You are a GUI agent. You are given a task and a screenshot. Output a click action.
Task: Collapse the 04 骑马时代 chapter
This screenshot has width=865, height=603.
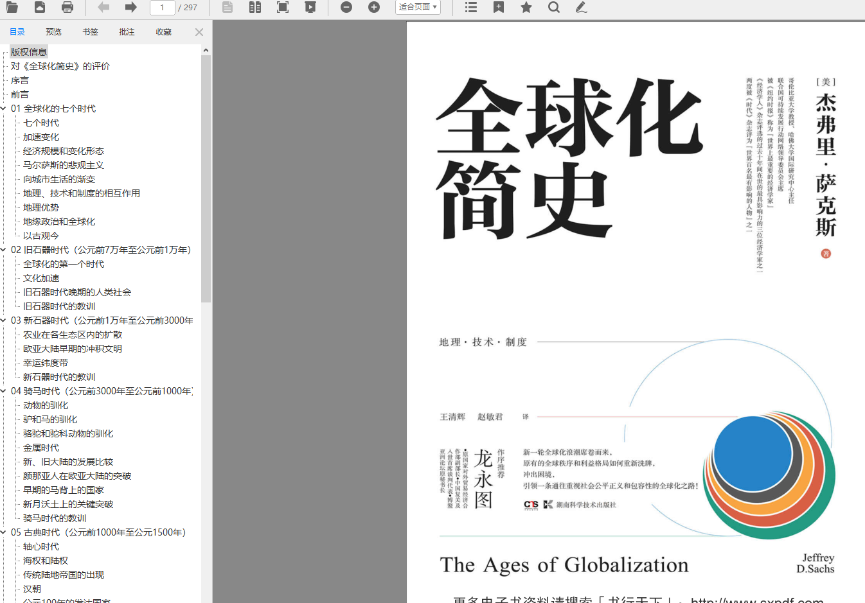coord(4,391)
